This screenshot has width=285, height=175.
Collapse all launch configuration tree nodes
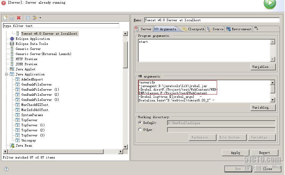pyautogui.click(x=28, y=18)
